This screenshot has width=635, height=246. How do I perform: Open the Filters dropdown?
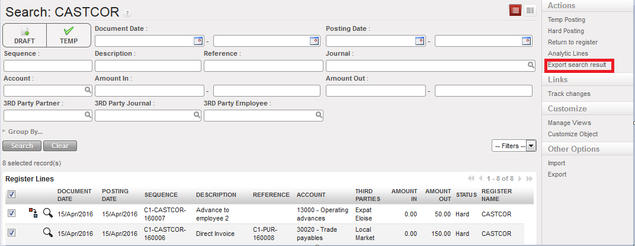514,146
